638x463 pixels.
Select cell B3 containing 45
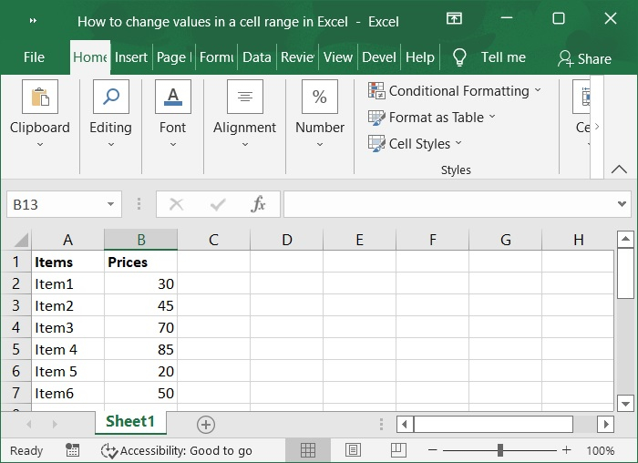coord(140,306)
